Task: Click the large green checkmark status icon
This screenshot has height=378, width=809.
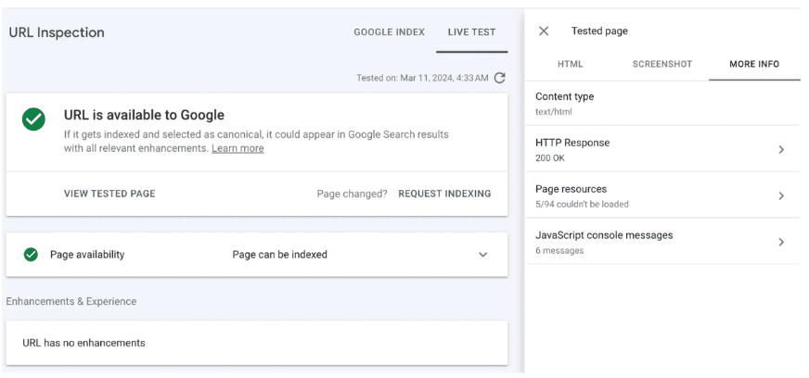Action: tap(33, 120)
